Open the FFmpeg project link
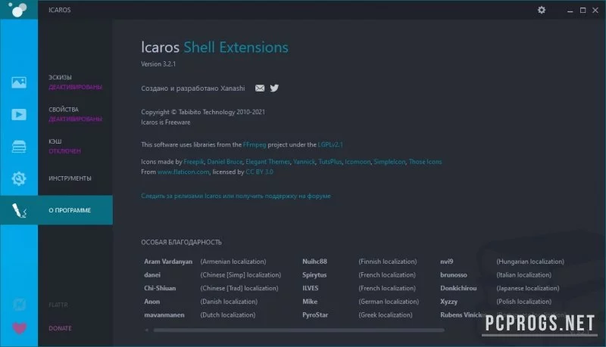This screenshot has height=347, width=606. [255, 144]
